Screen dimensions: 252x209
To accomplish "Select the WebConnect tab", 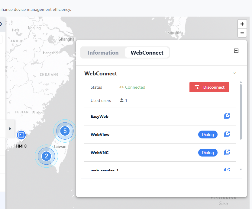I will click(x=147, y=53).
